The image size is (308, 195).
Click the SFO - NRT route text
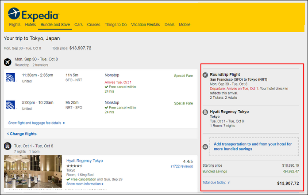click(x=74, y=80)
